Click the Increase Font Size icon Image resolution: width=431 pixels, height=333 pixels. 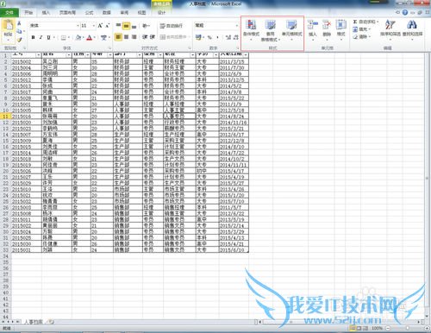pos(100,26)
